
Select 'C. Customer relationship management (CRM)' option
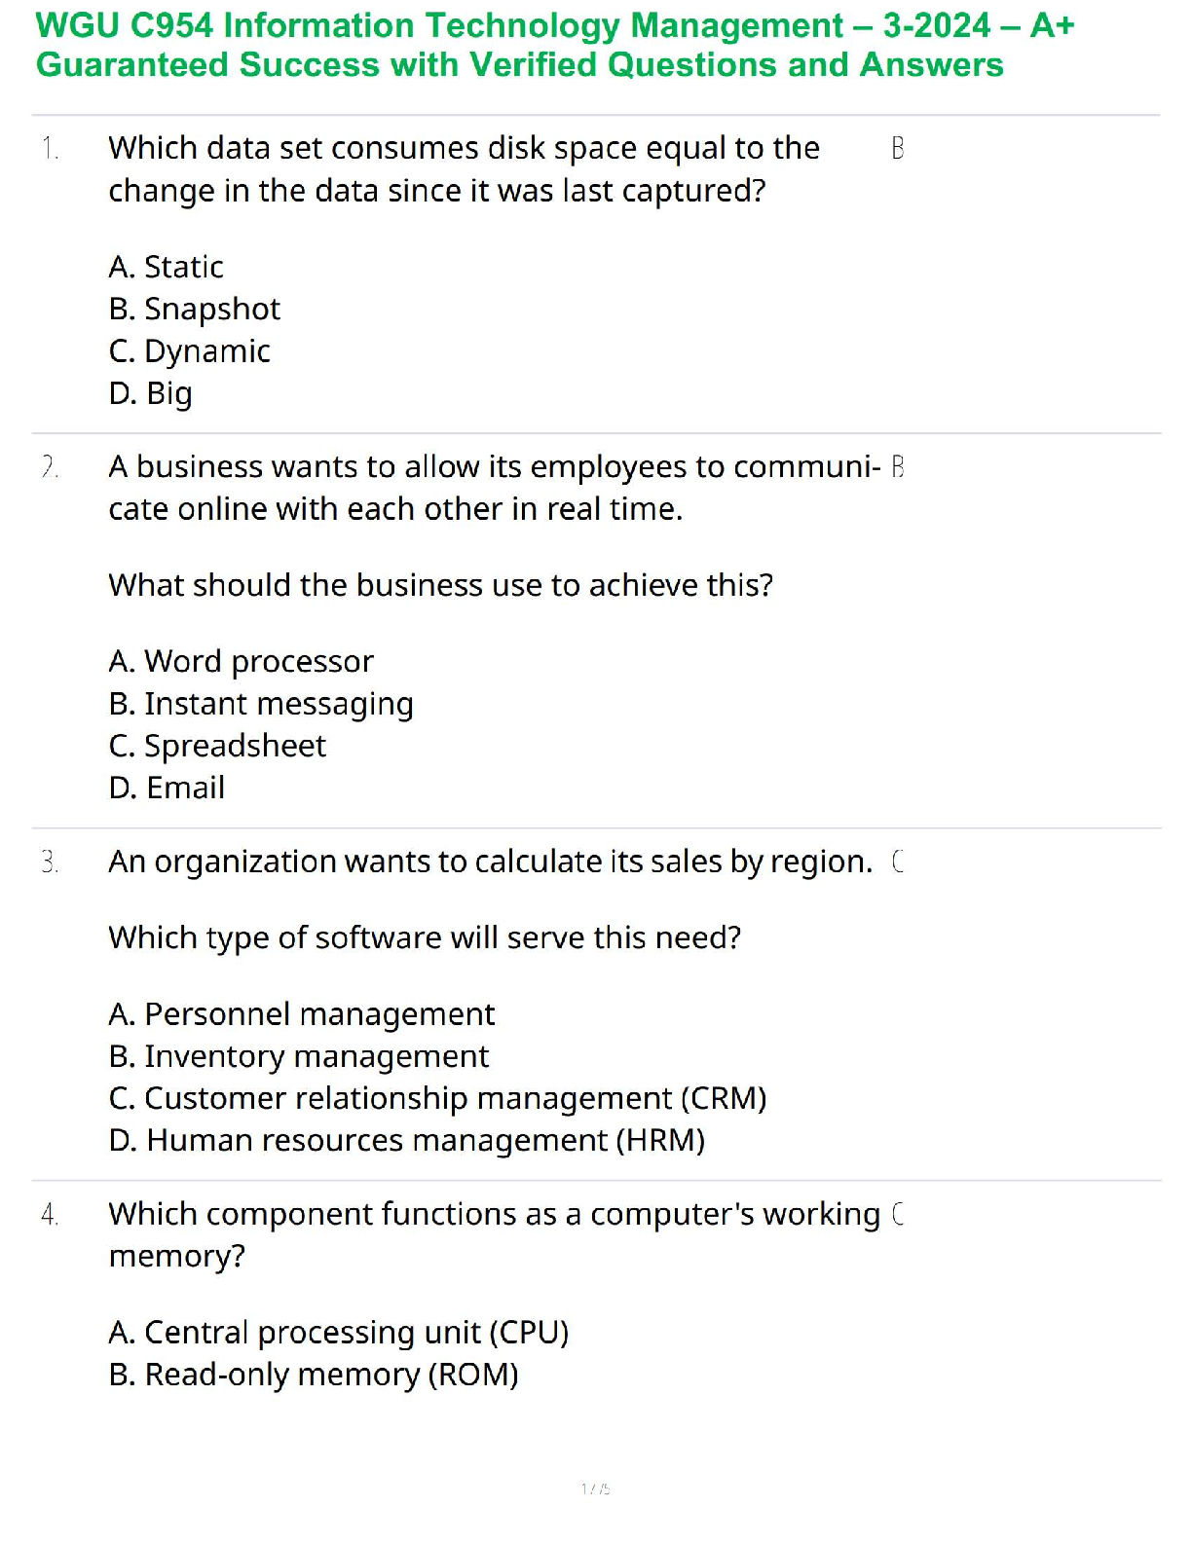437,1098
